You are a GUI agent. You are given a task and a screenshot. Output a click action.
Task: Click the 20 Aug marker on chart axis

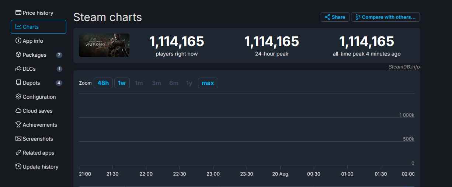click(280, 174)
